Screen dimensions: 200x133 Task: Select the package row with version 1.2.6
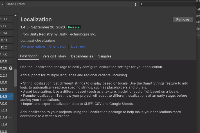coord(7,118)
